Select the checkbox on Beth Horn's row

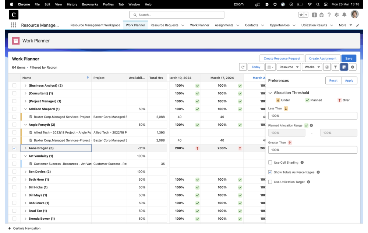(x=14, y=179)
